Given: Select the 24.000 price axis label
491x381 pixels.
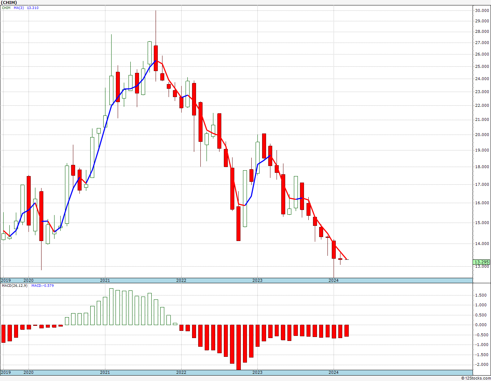Looking at the screenshot, I should pyautogui.click(x=482, y=79).
